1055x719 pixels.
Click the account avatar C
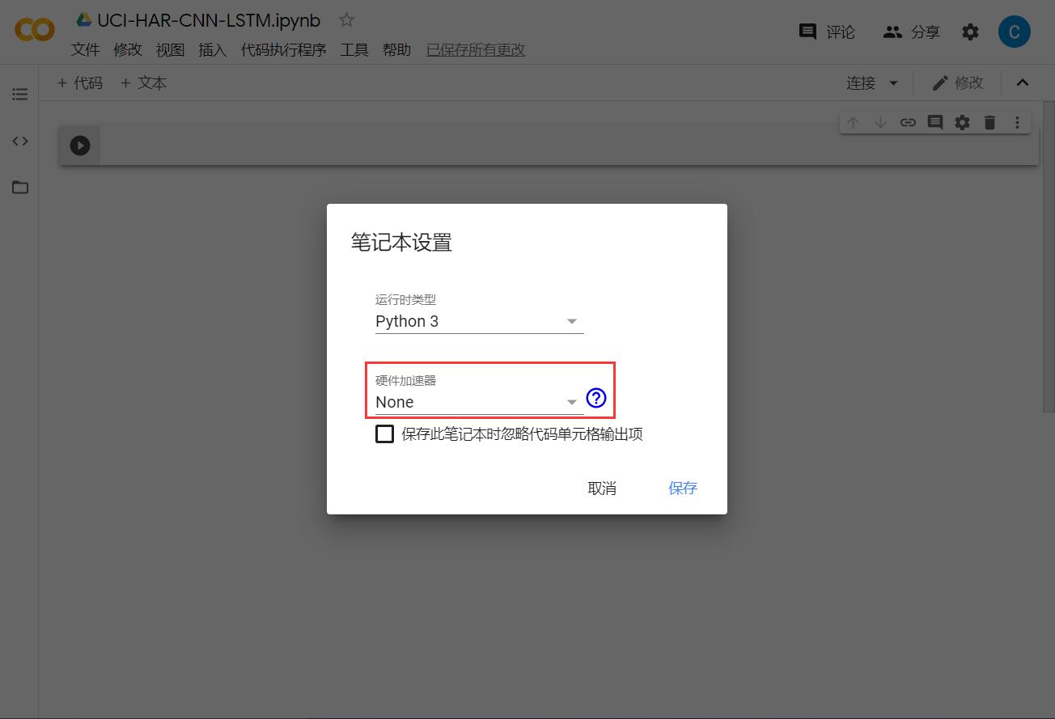[x=1014, y=32]
